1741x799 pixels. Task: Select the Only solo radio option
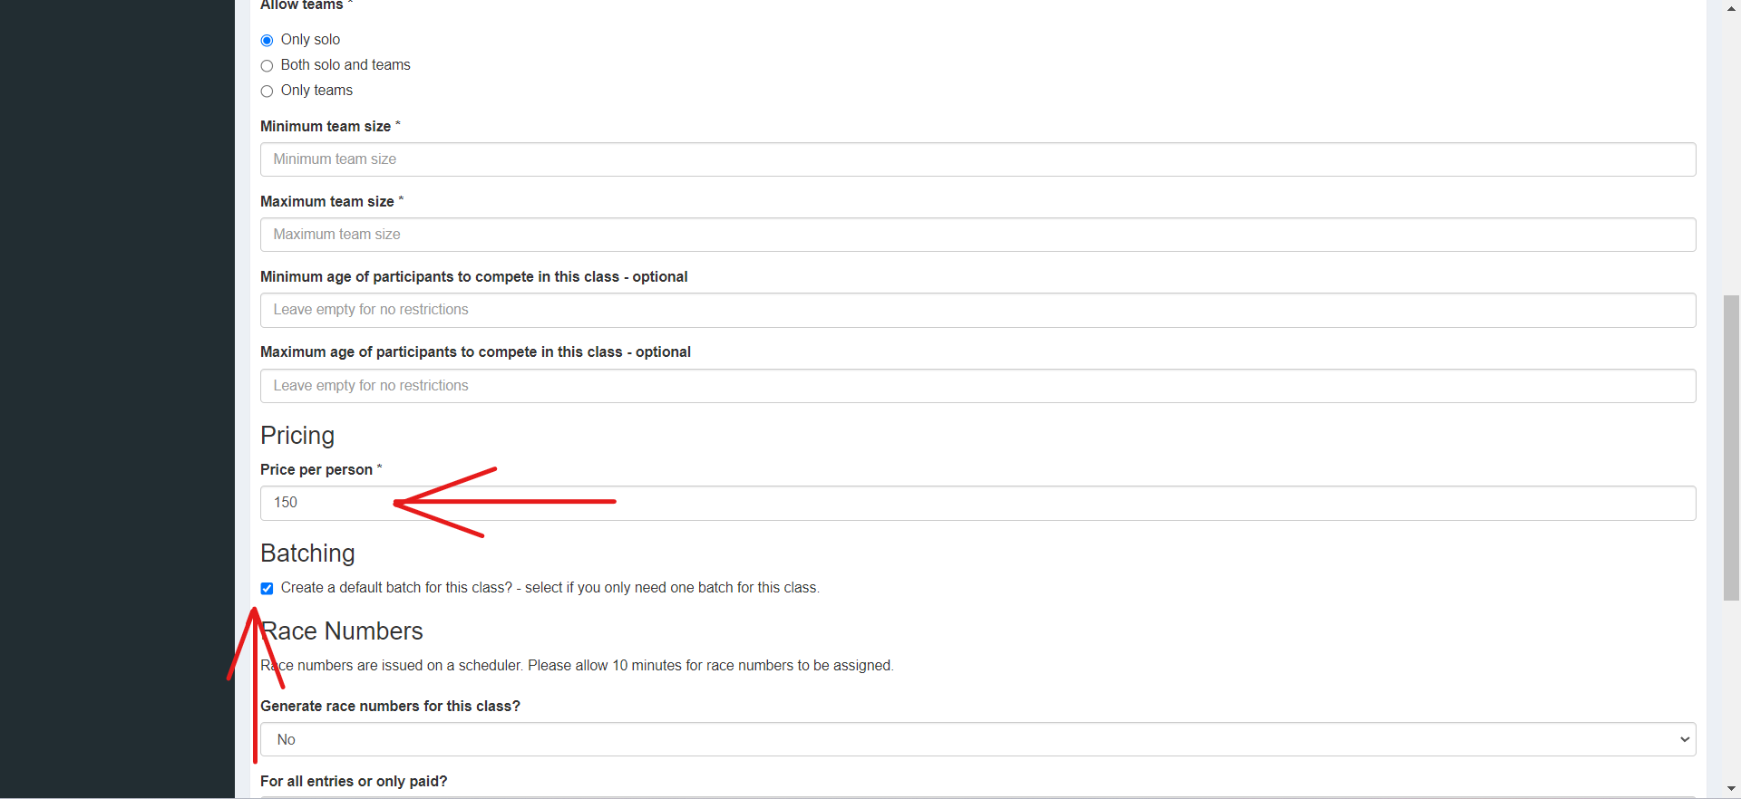pyautogui.click(x=267, y=40)
